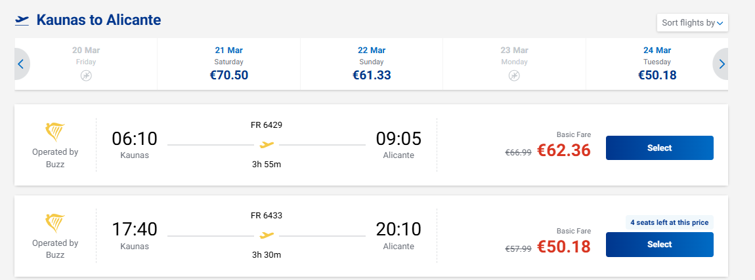Open the Sort flights by dropdown
755x280 pixels.
click(x=693, y=23)
